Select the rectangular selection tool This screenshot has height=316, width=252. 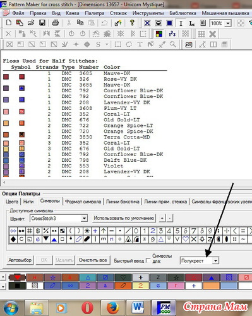(118, 44)
